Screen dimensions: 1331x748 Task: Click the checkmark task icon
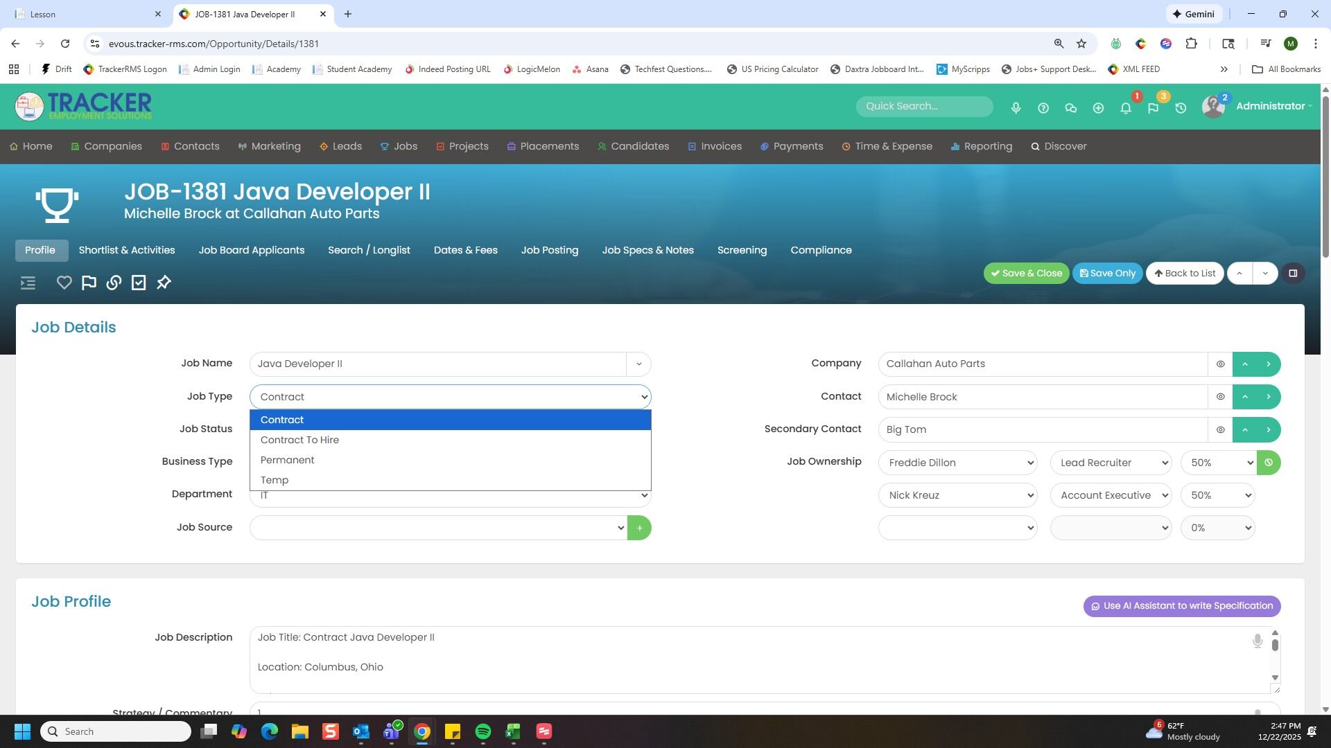click(139, 283)
